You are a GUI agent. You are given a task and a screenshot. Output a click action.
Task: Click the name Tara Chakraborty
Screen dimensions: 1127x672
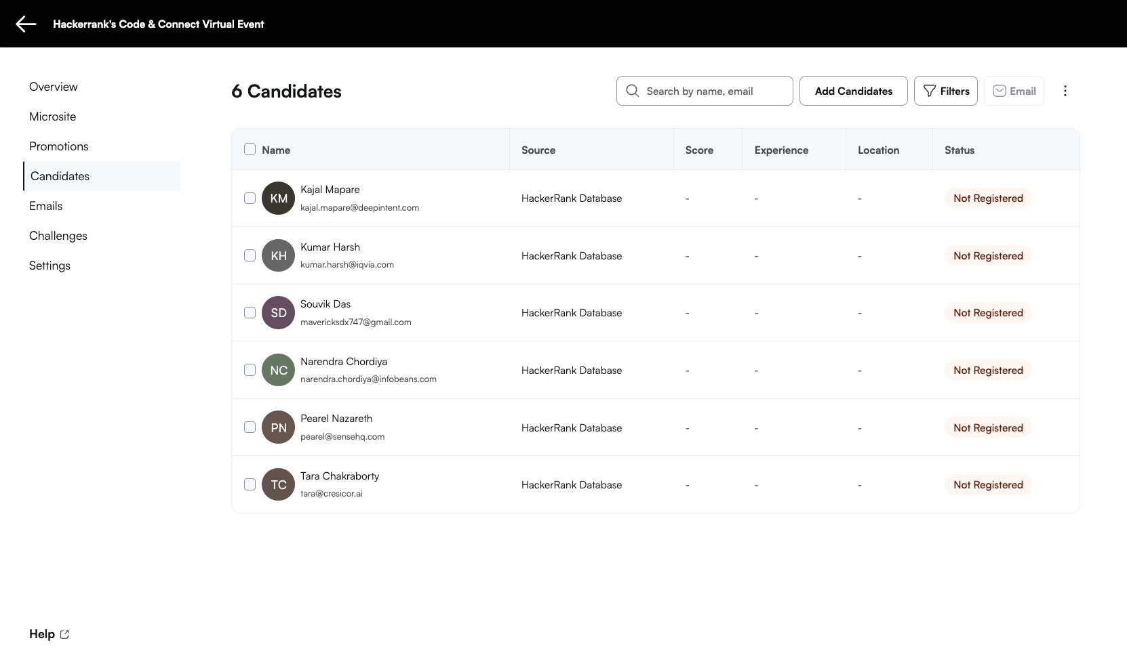340,476
